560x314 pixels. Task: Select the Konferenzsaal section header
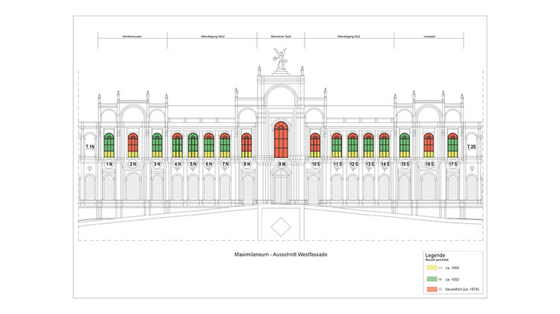pos(132,36)
